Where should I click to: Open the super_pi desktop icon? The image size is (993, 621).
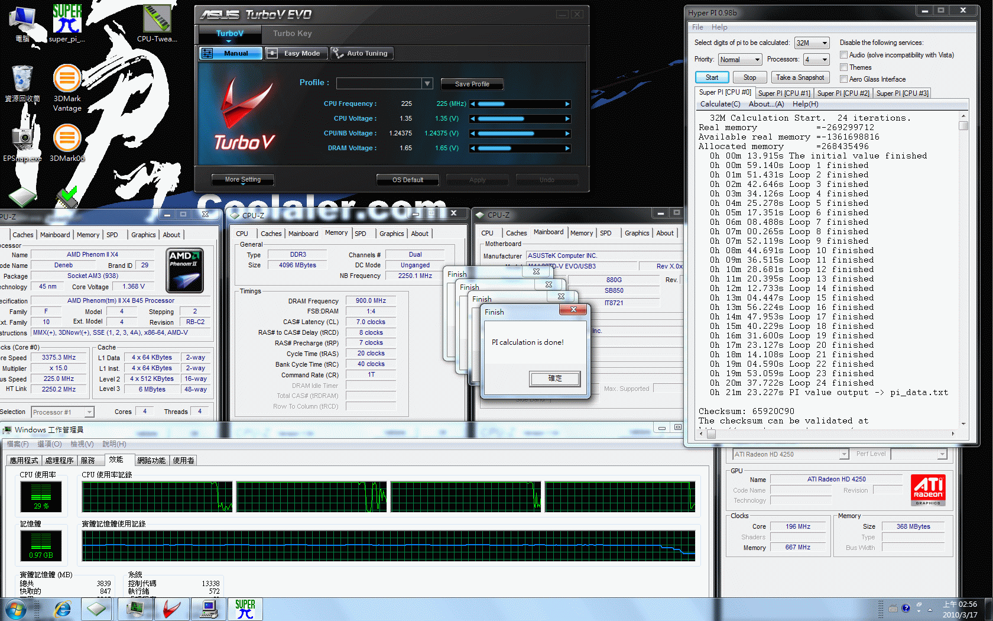click(67, 22)
